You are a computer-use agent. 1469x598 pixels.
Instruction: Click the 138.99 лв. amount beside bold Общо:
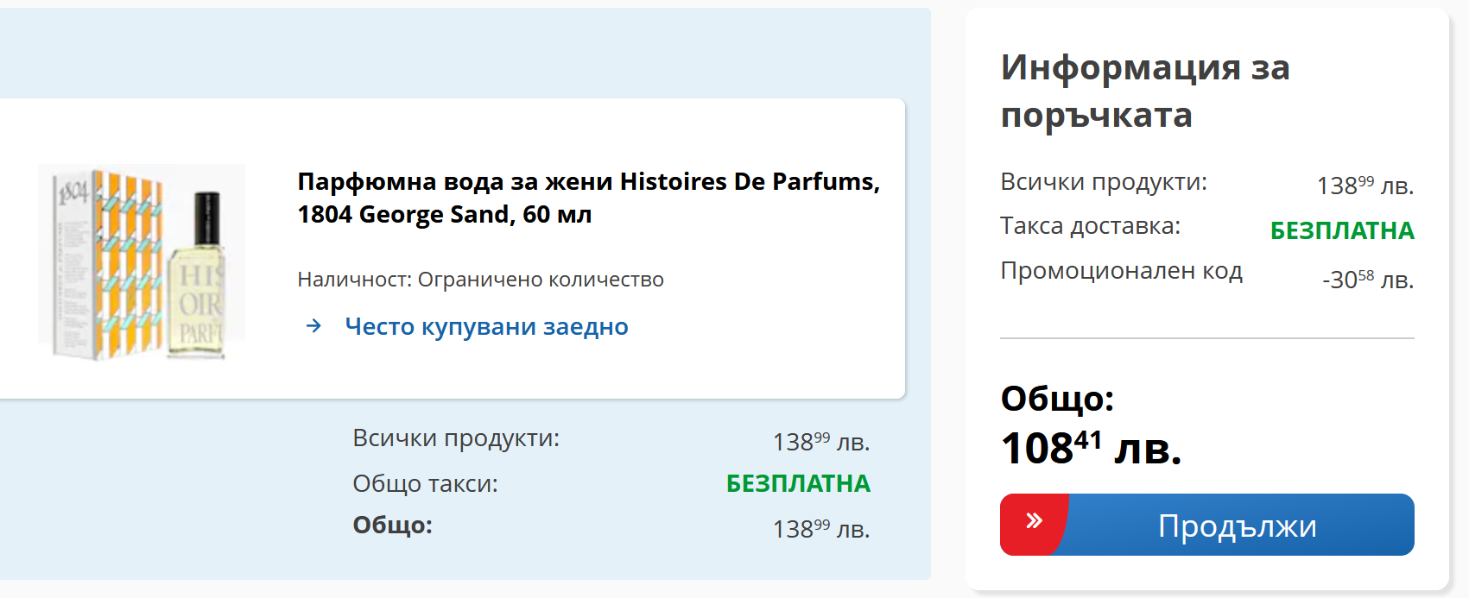[x=820, y=529]
